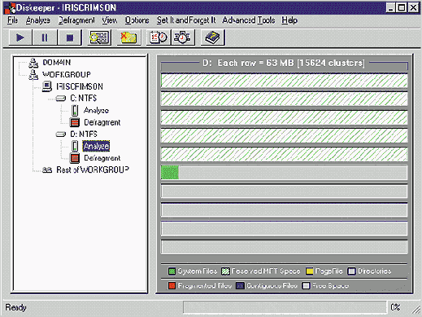
Task: Click the DOMAIN network icon
Action: (33, 63)
